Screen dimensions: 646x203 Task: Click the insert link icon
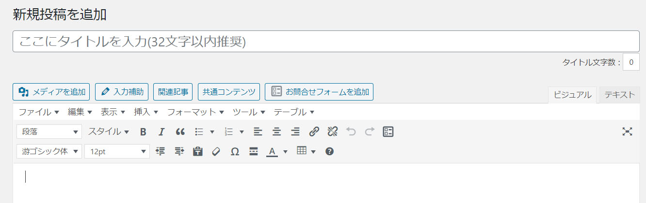click(314, 131)
